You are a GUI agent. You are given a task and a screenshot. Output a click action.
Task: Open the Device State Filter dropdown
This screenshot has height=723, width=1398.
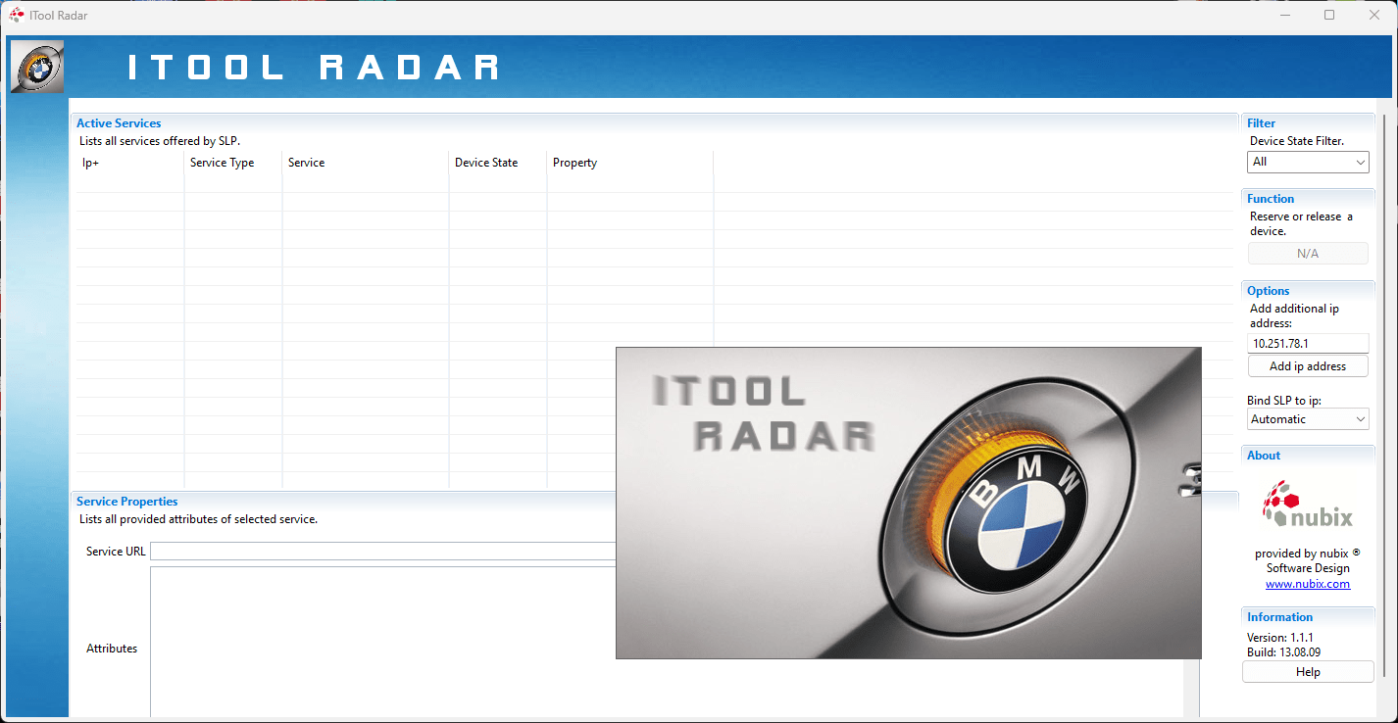coord(1308,162)
